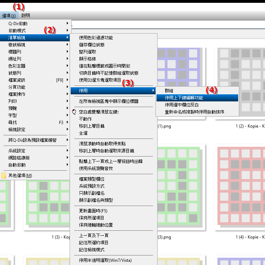Expand the Q-Dir啟動 submenu
The height and width of the screenshot is (265, 265).
click(x=35, y=23)
